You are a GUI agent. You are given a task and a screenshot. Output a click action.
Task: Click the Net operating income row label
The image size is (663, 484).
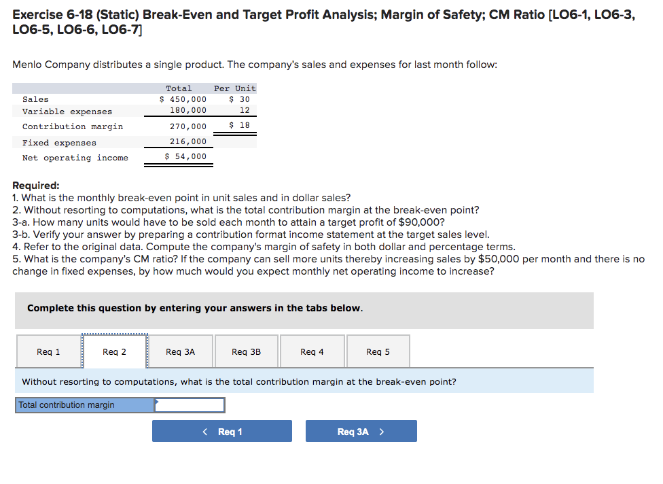[x=75, y=158]
